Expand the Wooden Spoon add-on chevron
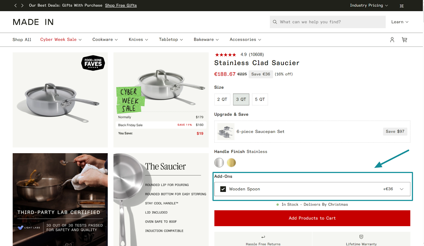This screenshot has width=424, height=246. (x=401, y=189)
